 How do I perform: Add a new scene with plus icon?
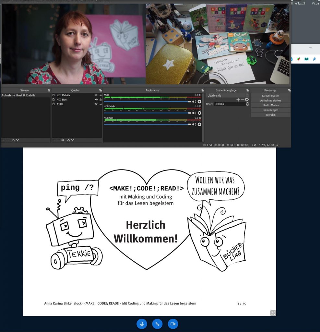pos(3,140)
